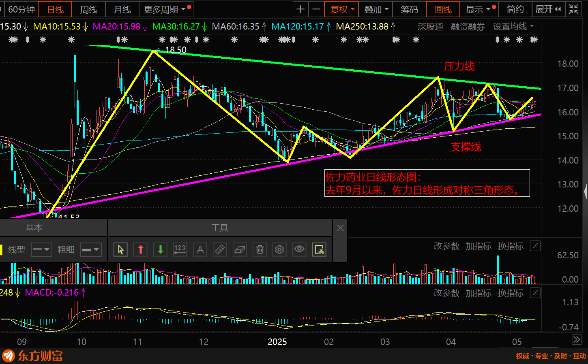Click the trash delete-all drawings icon
The height and width of the screenshot is (364, 588).
[260, 249]
